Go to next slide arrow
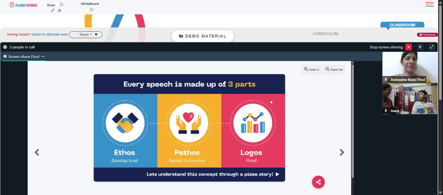Screen dimensions: 443x195 (x=342, y=153)
